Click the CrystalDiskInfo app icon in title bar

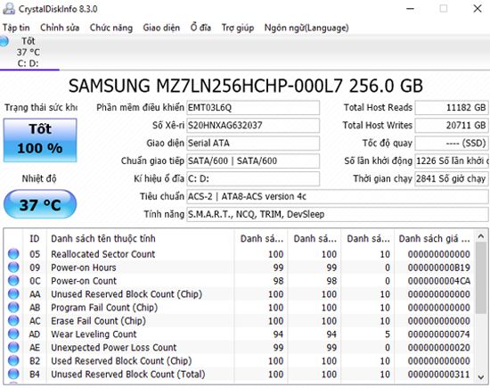[8, 9]
